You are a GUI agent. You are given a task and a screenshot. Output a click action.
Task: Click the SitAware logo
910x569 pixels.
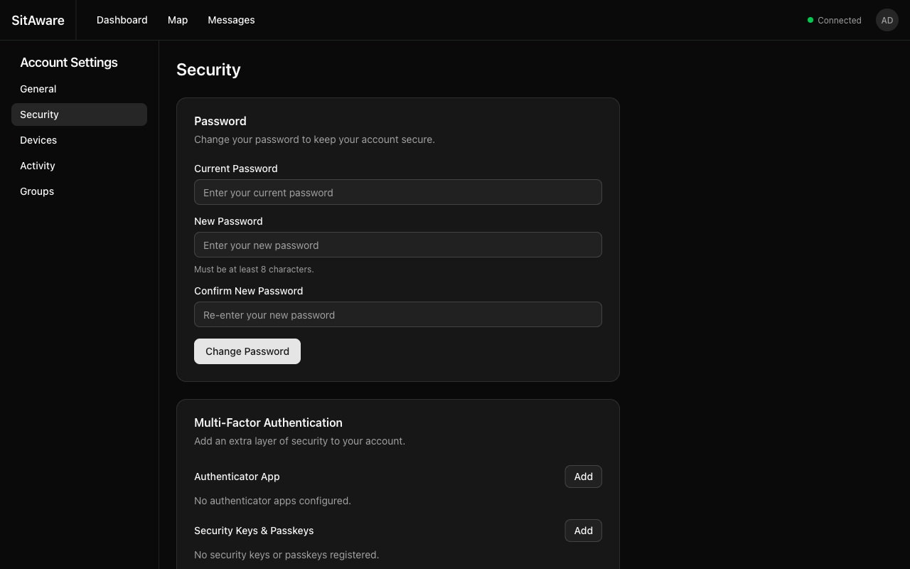pos(38,20)
